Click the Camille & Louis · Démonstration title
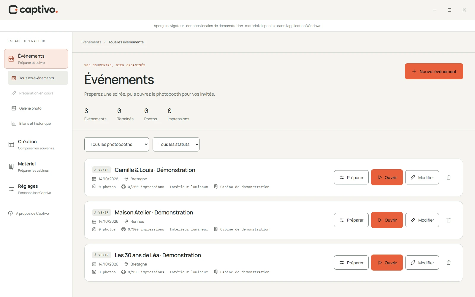The width and height of the screenshot is (475, 297). tap(155, 170)
